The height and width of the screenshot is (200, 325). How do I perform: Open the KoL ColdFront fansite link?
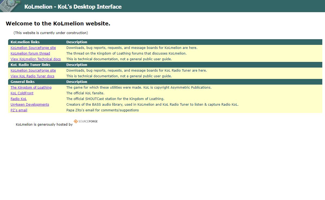pyautogui.click(x=22, y=93)
